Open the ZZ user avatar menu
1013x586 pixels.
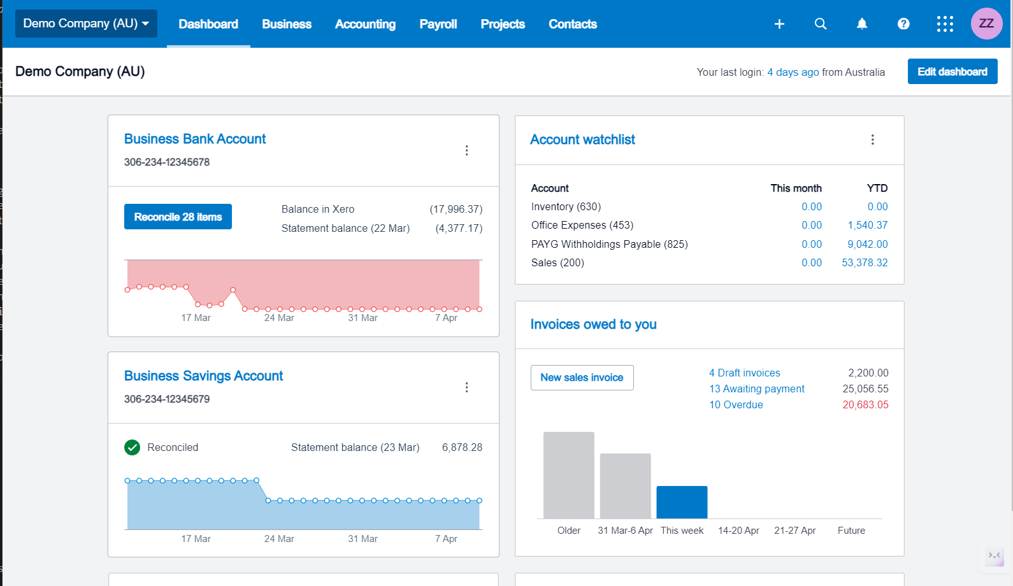click(986, 24)
